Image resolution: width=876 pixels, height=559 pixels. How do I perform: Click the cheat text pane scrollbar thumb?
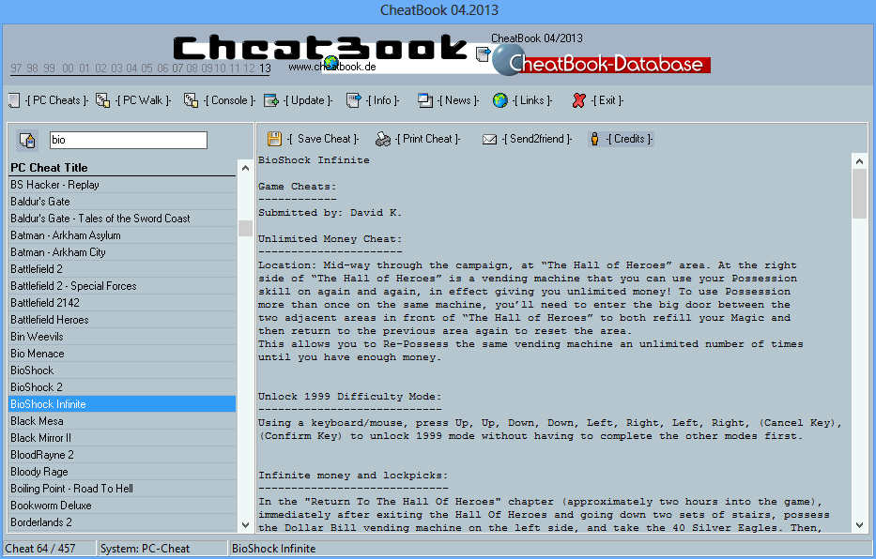tap(860, 194)
